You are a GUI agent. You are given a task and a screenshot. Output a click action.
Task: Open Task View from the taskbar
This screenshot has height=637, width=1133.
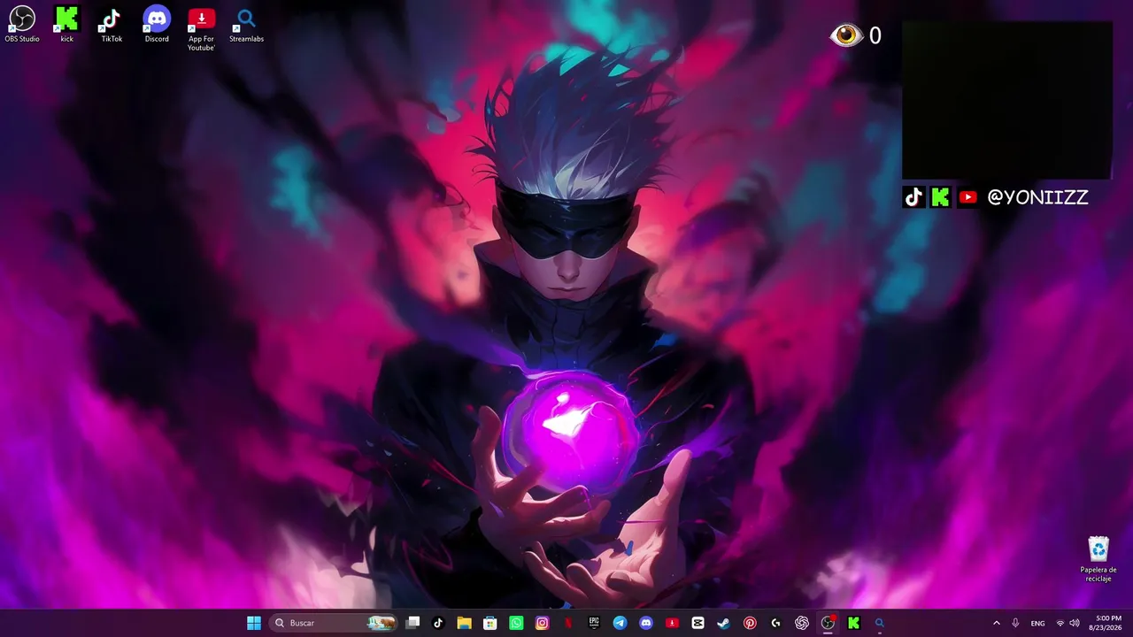point(412,623)
